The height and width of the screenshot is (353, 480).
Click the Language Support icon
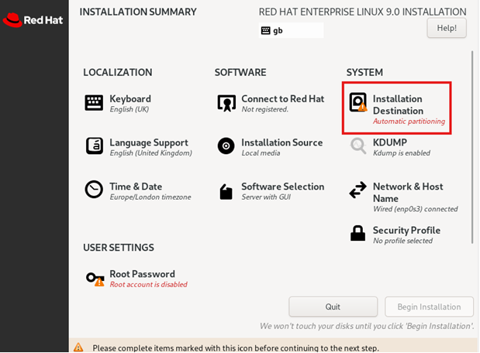pos(95,146)
